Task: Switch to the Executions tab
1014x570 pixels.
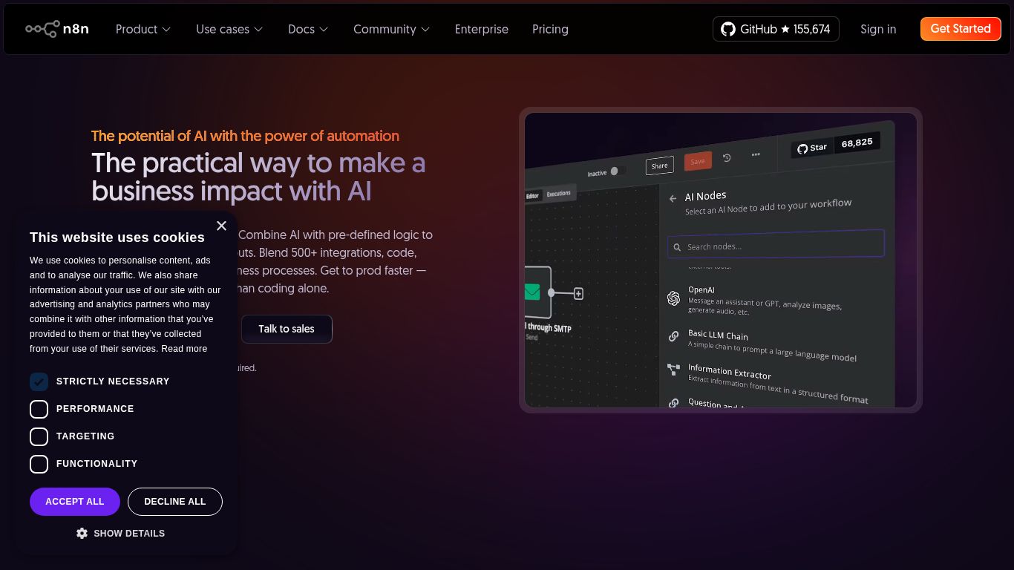Action: [x=557, y=193]
